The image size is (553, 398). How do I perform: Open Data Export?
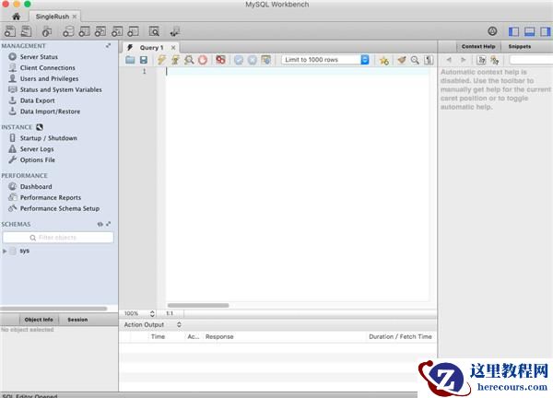37,100
